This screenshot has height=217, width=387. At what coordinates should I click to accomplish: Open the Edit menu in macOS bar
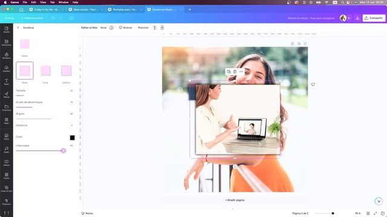coord(34,2)
